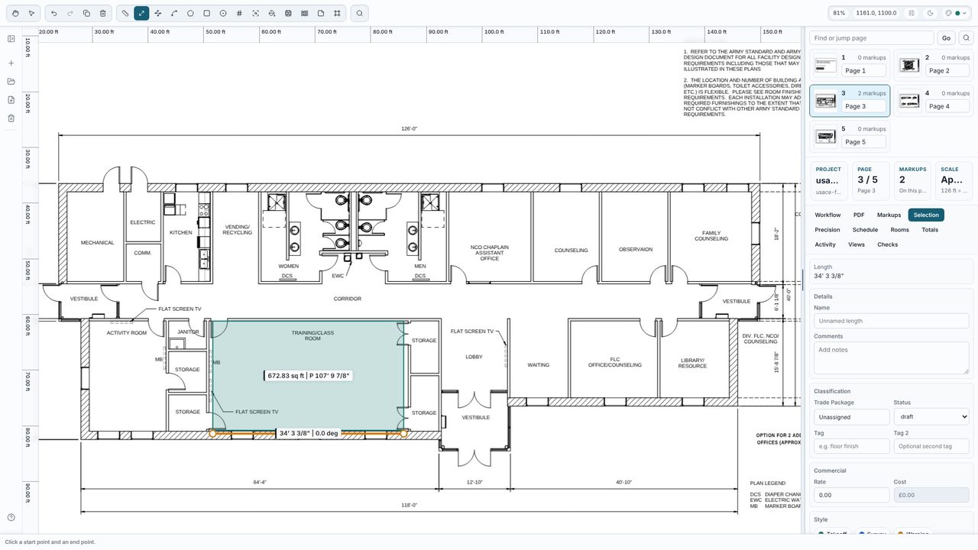Select the pan hand tool
This screenshot has height=550, width=978.
(x=15, y=13)
